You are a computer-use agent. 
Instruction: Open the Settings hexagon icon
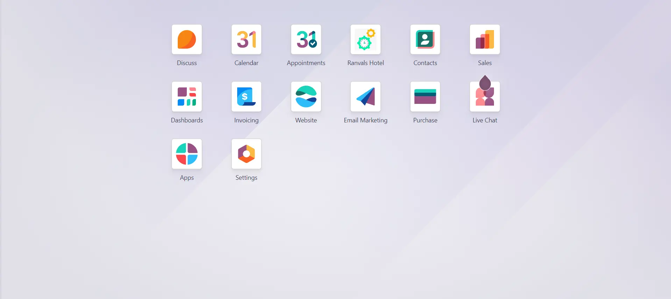tap(246, 154)
